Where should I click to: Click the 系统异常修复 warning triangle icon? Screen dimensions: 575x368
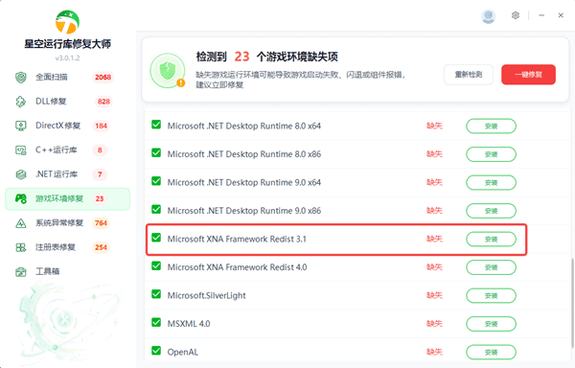click(x=21, y=223)
